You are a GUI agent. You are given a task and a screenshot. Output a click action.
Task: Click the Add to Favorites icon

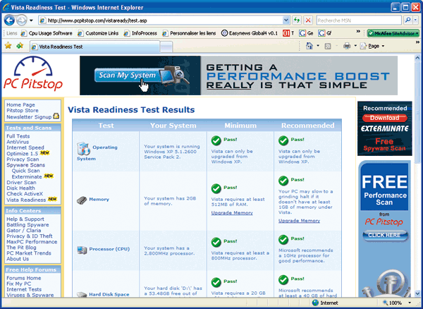tap(20, 46)
